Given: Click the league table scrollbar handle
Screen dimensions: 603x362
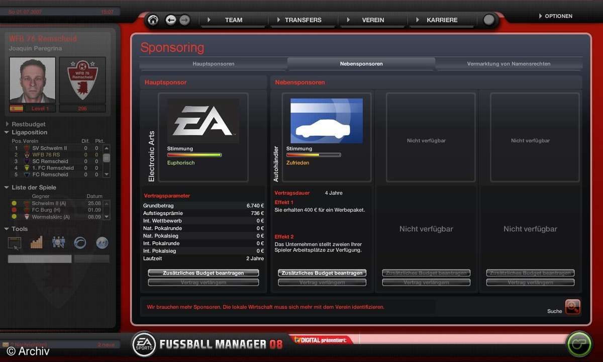Looking at the screenshot, I should [x=106, y=158].
